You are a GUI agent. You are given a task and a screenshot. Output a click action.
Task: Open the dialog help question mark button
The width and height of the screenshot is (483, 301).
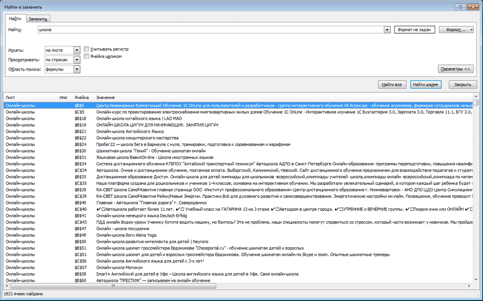tap(461, 7)
